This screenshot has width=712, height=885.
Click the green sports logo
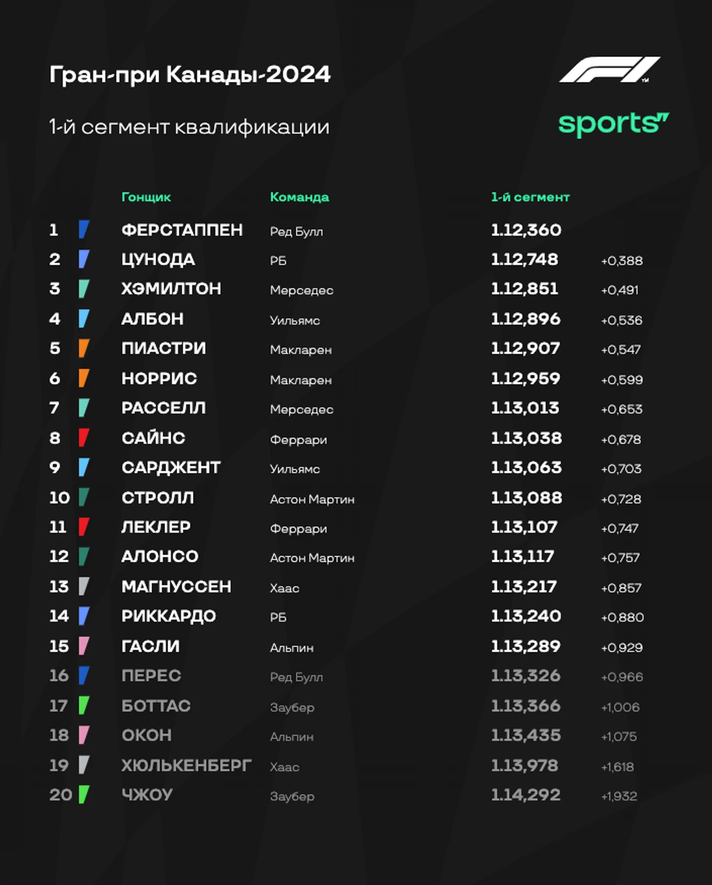613,124
